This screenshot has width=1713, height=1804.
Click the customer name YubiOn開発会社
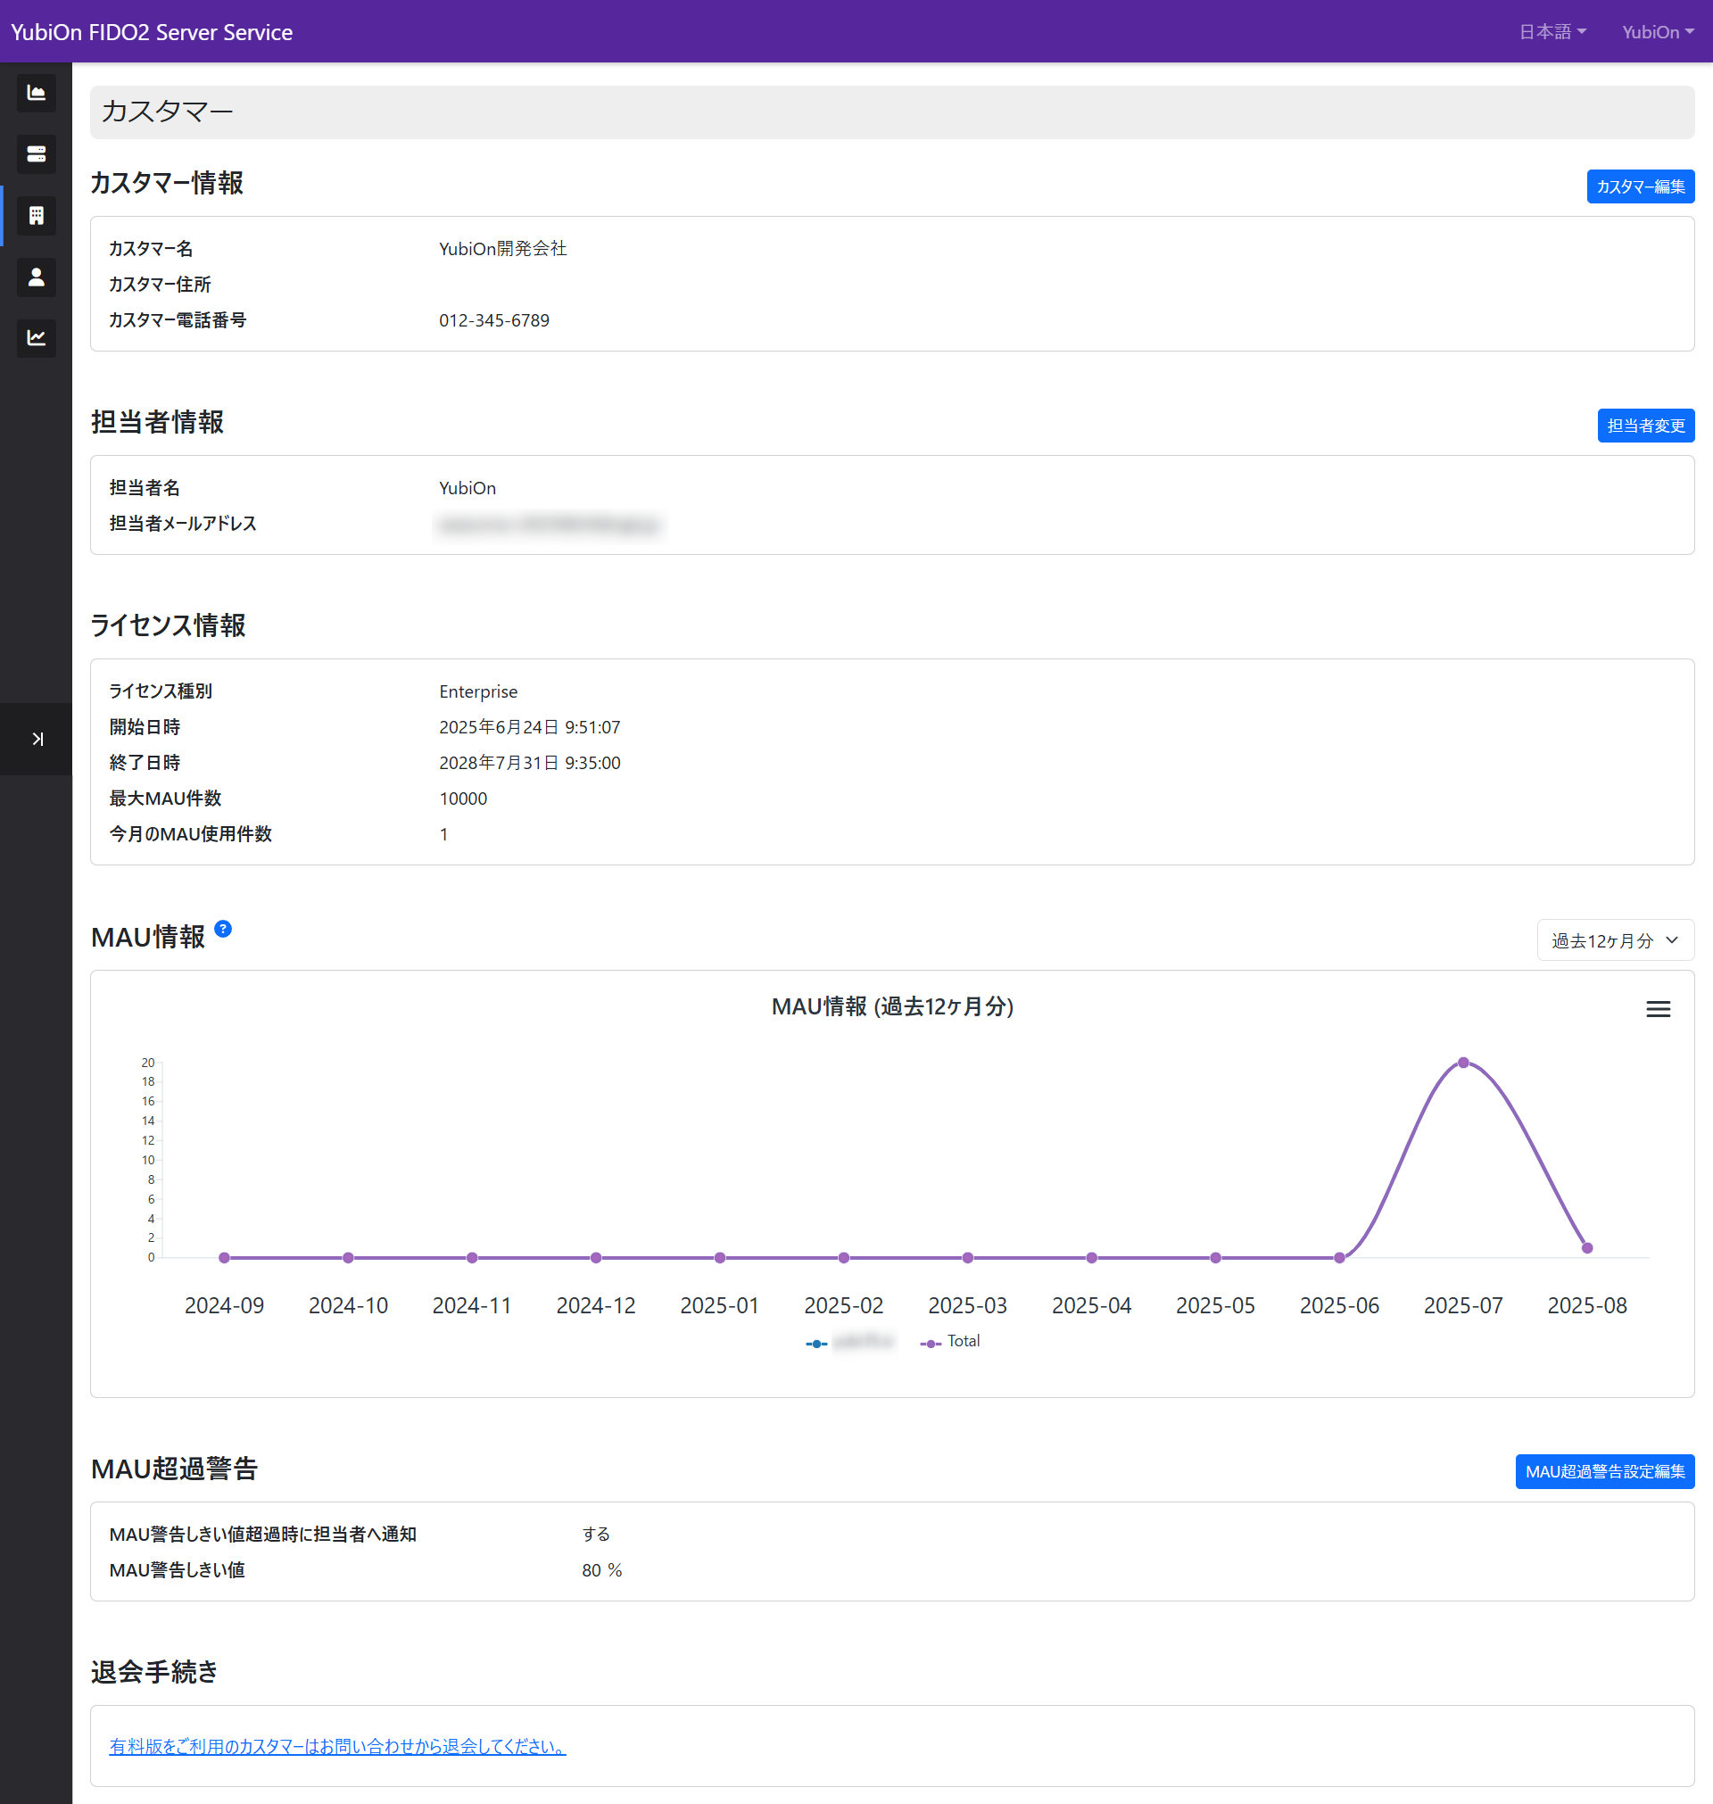pos(503,248)
